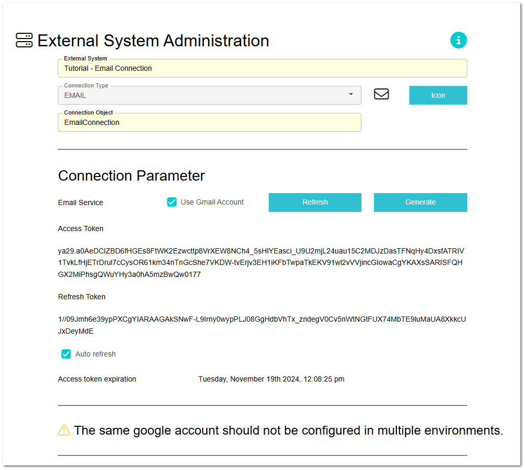
Task: Click the access token starting ya29
Action: pos(261,263)
